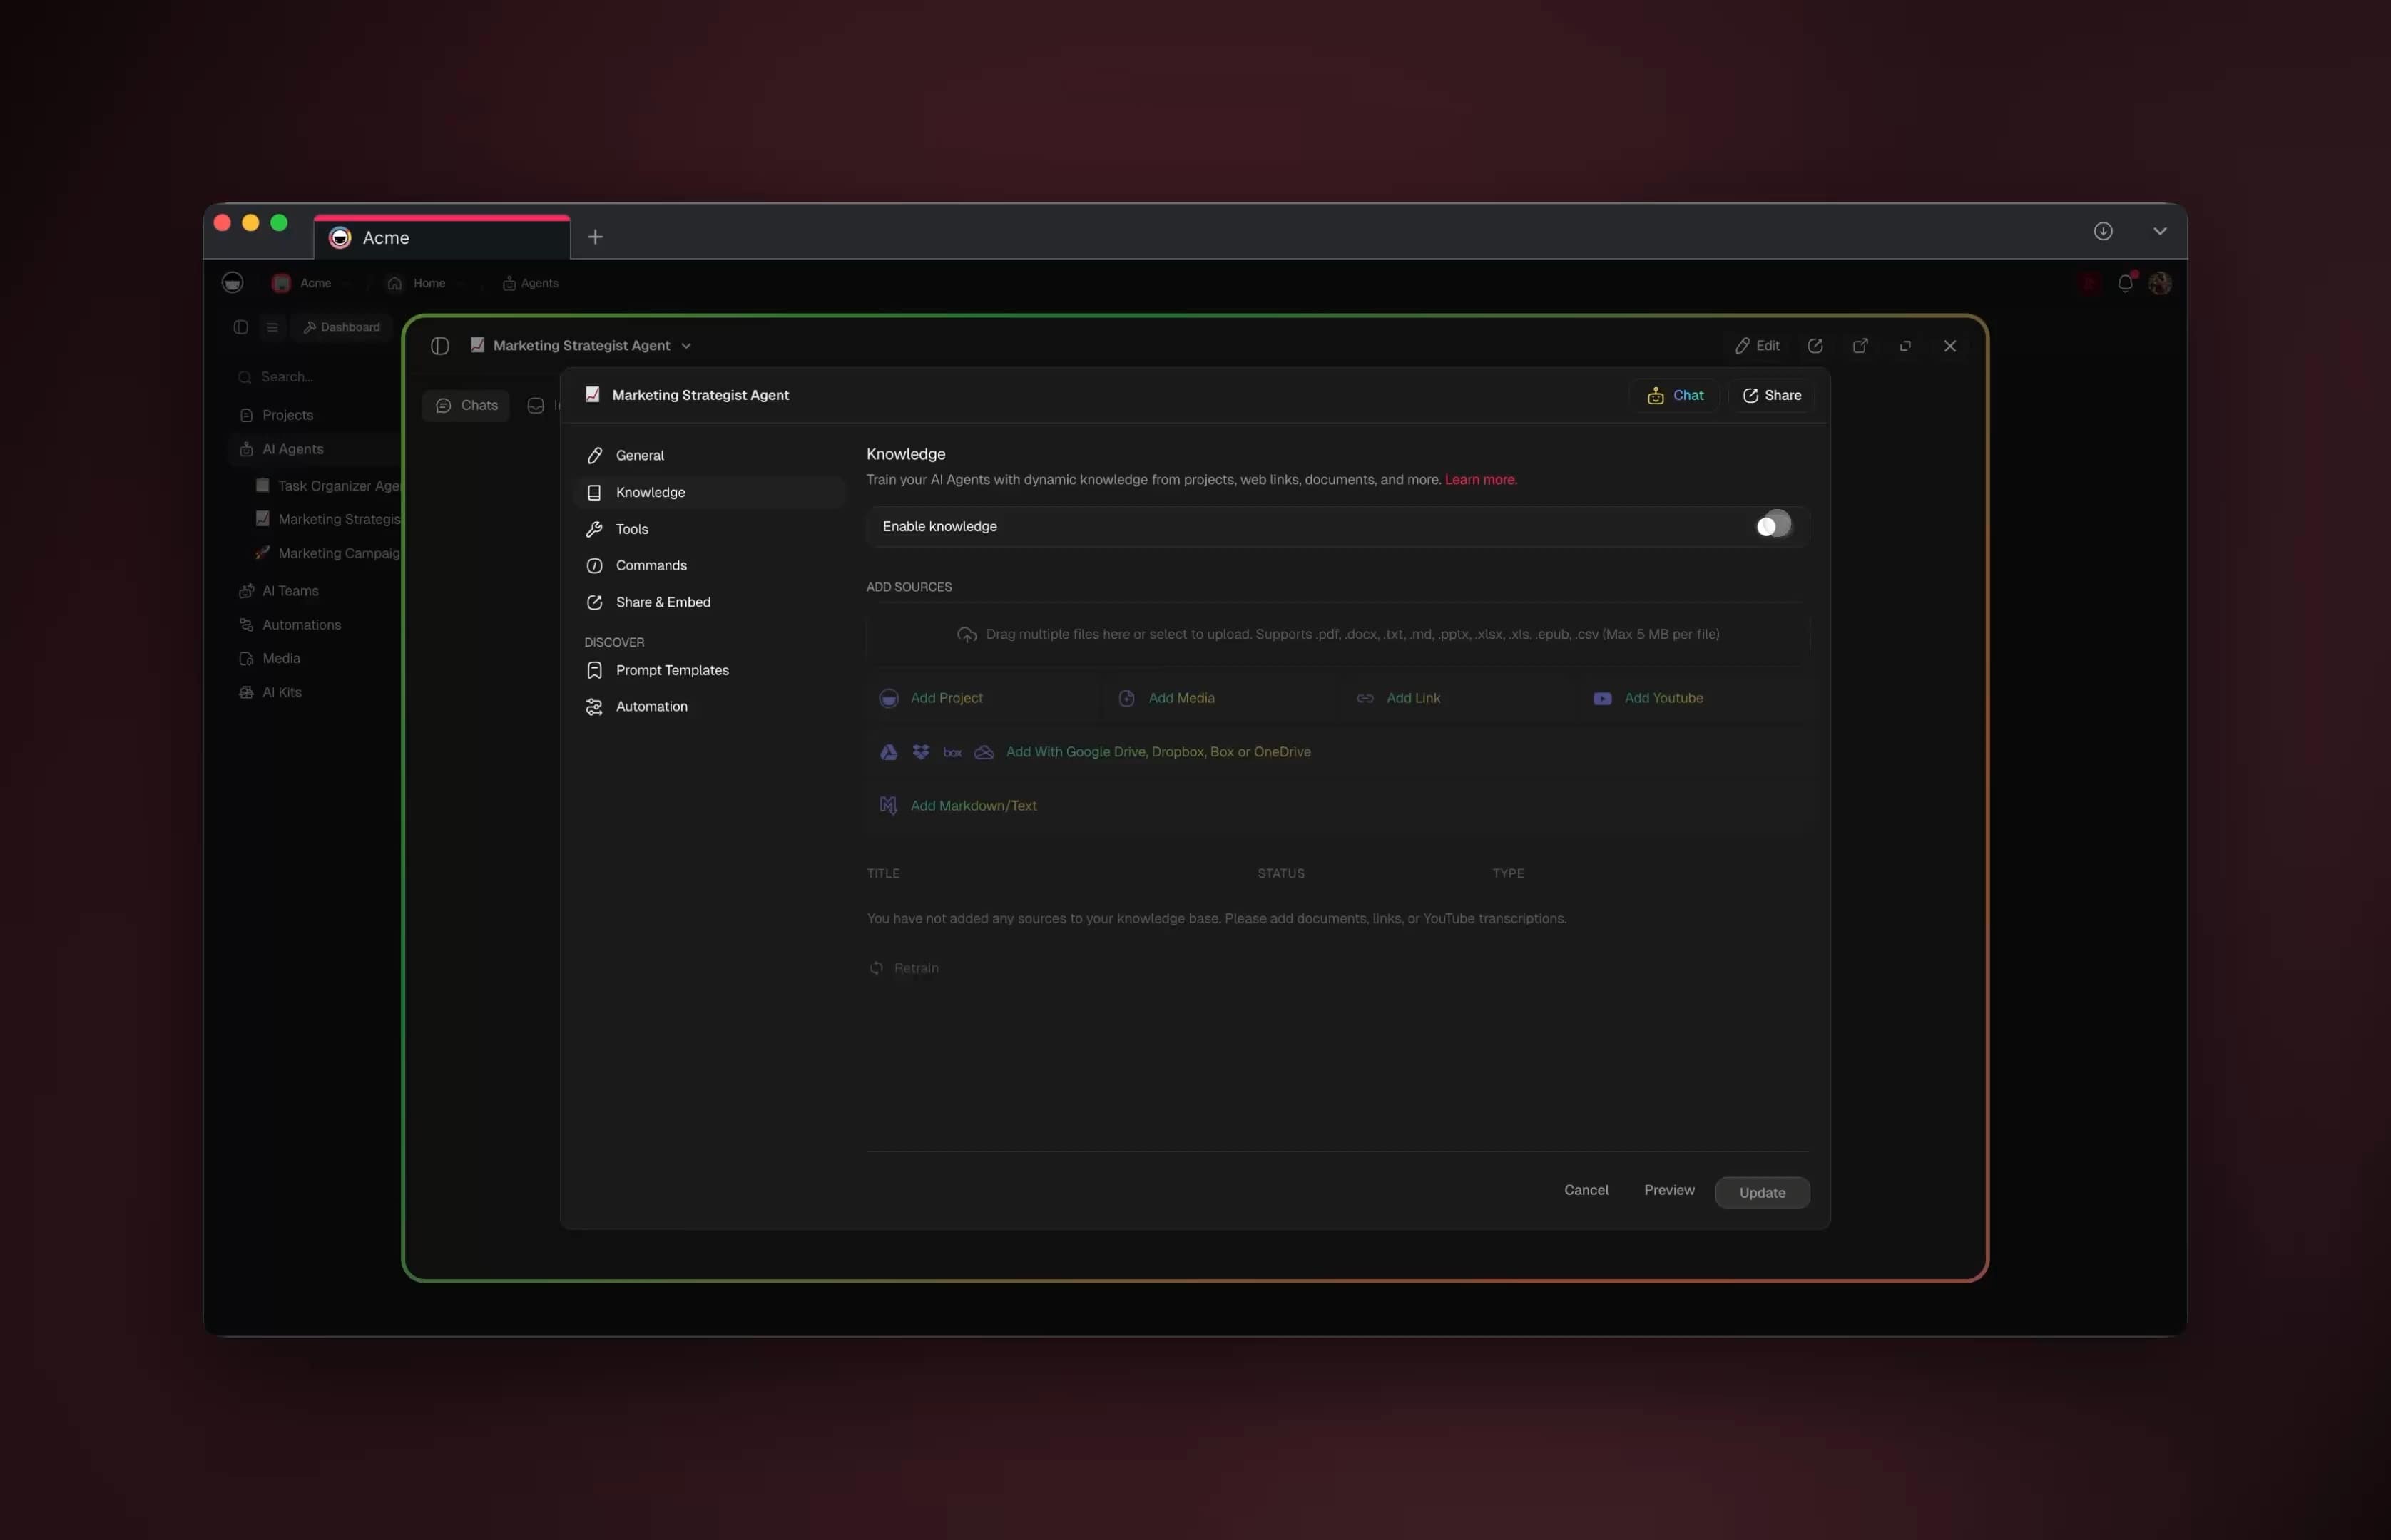Image resolution: width=2391 pixels, height=1540 pixels.
Task: Open the browser tab list chevron
Action: click(2159, 231)
